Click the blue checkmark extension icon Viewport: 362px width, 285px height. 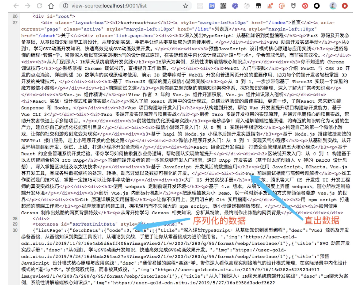tap(235, 6)
